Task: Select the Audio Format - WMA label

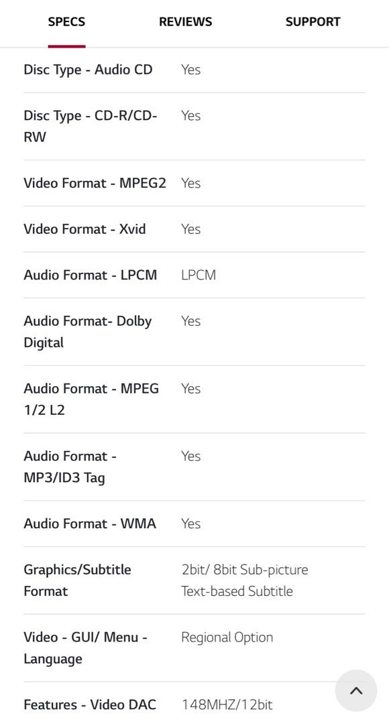Action: click(90, 524)
